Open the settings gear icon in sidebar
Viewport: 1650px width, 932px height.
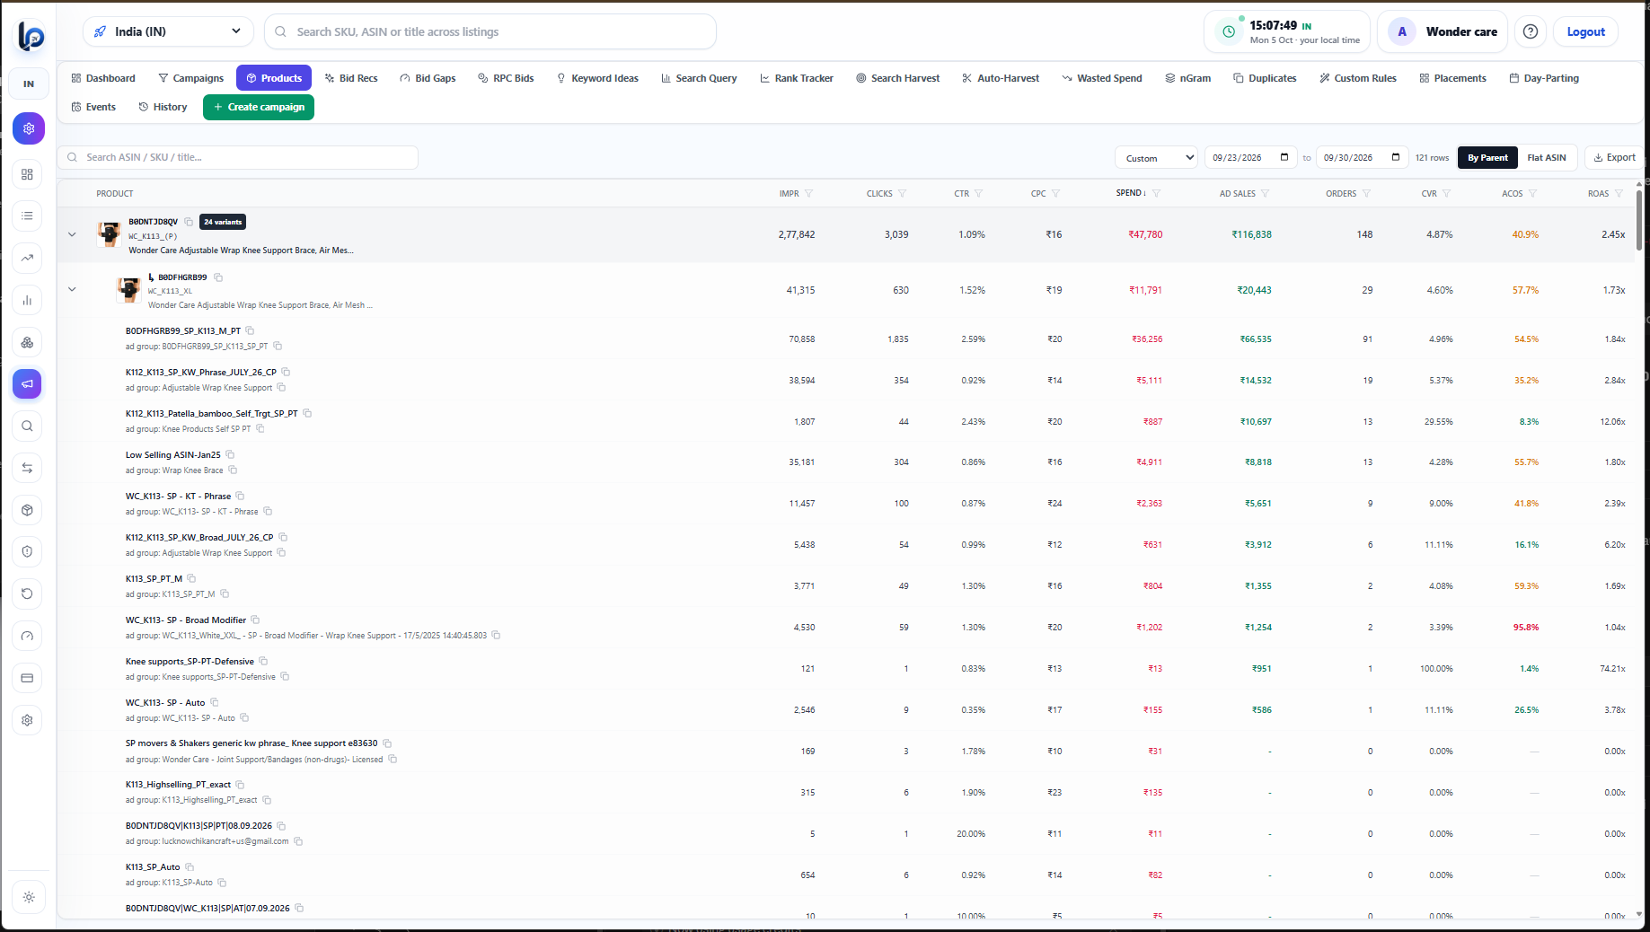tap(28, 720)
